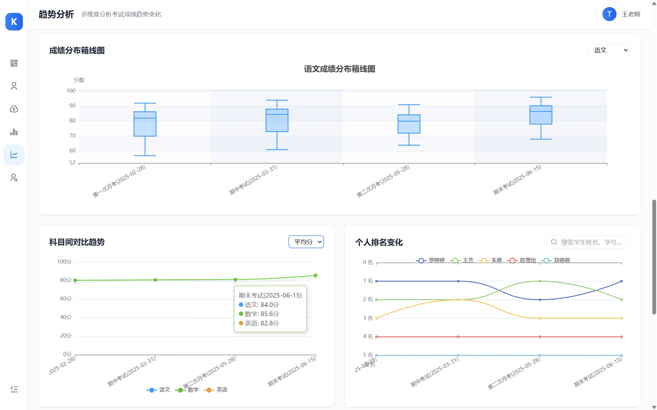The height and width of the screenshot is (410, 657).
Task: Click the 王老师 username label
Action: click(631, 14)
